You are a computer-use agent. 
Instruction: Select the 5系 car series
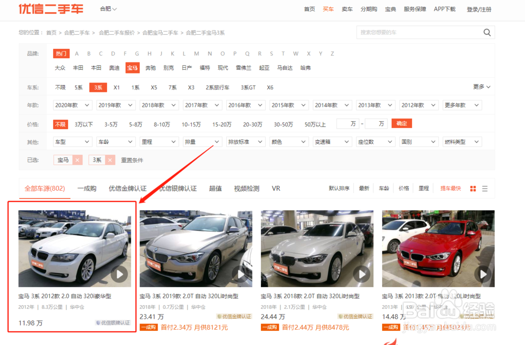[78, 87]
